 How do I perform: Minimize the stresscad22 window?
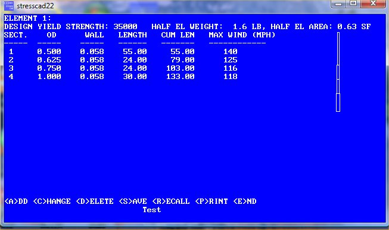pyautogui.click(x=338, y=4)
